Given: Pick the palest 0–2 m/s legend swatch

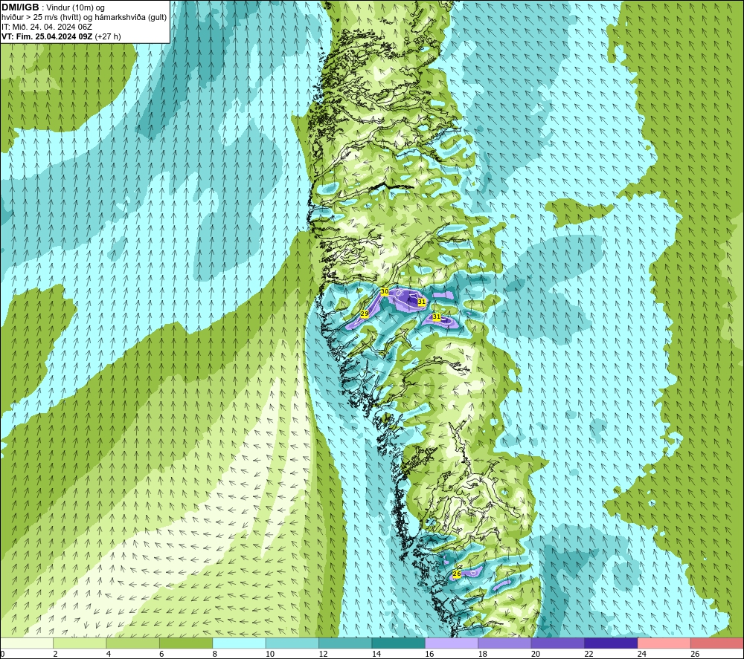Looking at the screenshot, I should point(27,643).
